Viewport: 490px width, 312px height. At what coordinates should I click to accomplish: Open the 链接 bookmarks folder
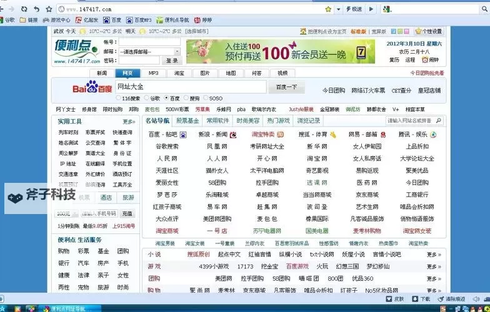point(29,20)
